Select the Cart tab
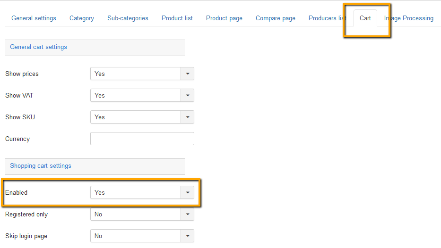Screen dimensions: 441x248 pos(365,18)
